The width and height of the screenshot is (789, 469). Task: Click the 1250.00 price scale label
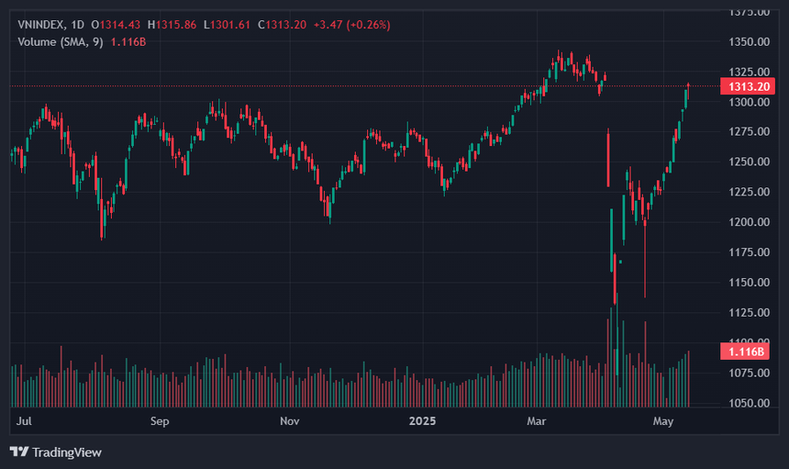[x=749, y=162]
